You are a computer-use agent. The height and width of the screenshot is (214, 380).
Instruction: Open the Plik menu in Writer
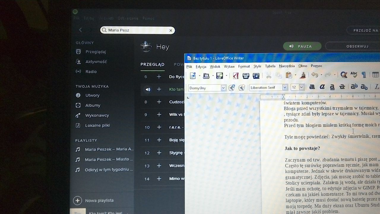[x=189, y=67]
